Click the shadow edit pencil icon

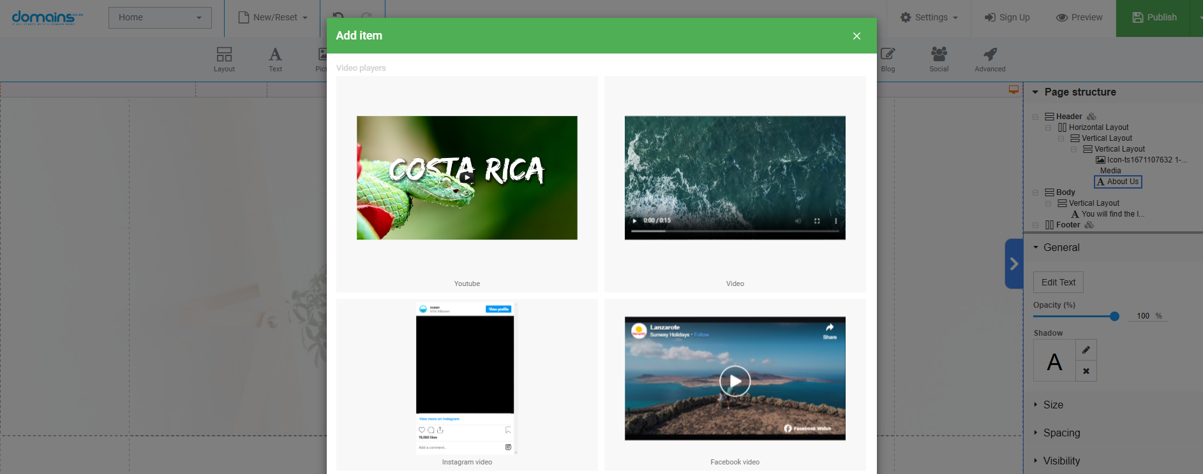pos(1086,350)
